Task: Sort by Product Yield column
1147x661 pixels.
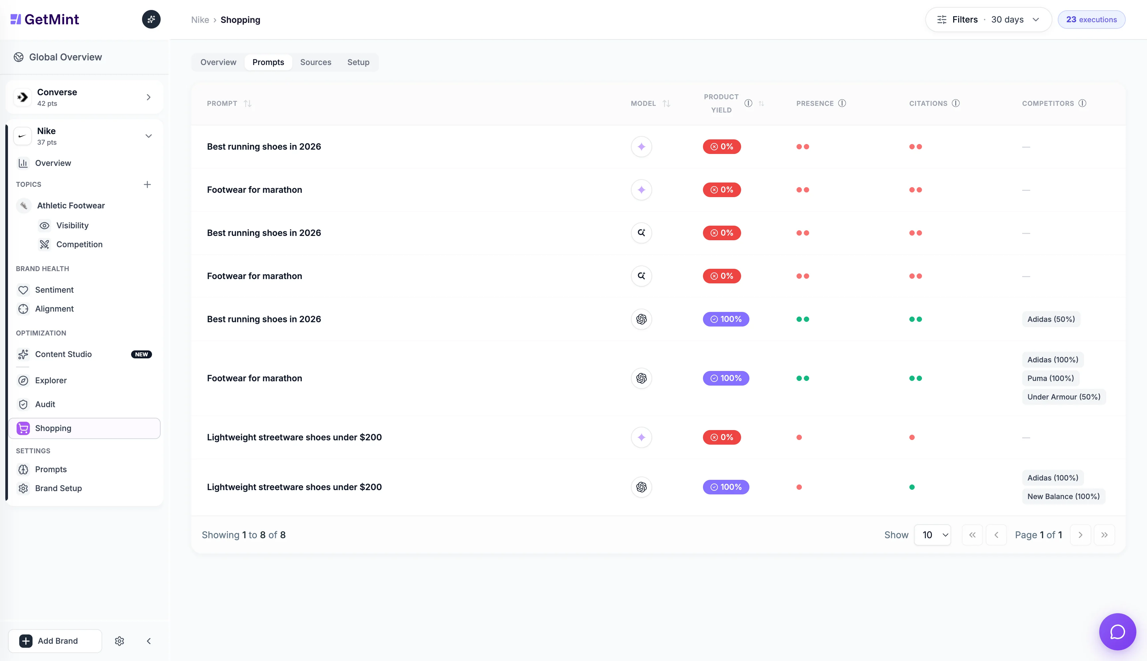Action: click(761, 104)
